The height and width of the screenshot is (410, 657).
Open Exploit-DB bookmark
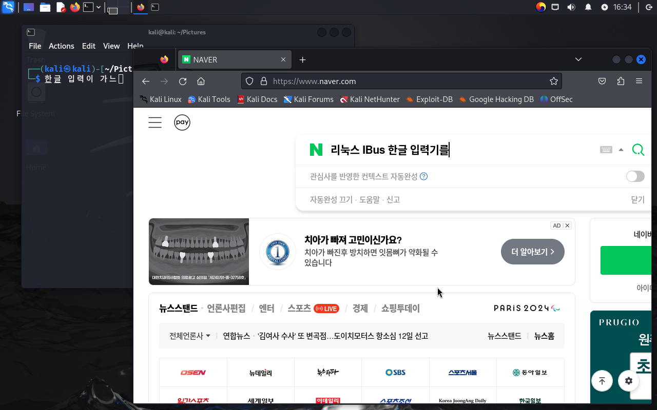[x=429, y=99]
